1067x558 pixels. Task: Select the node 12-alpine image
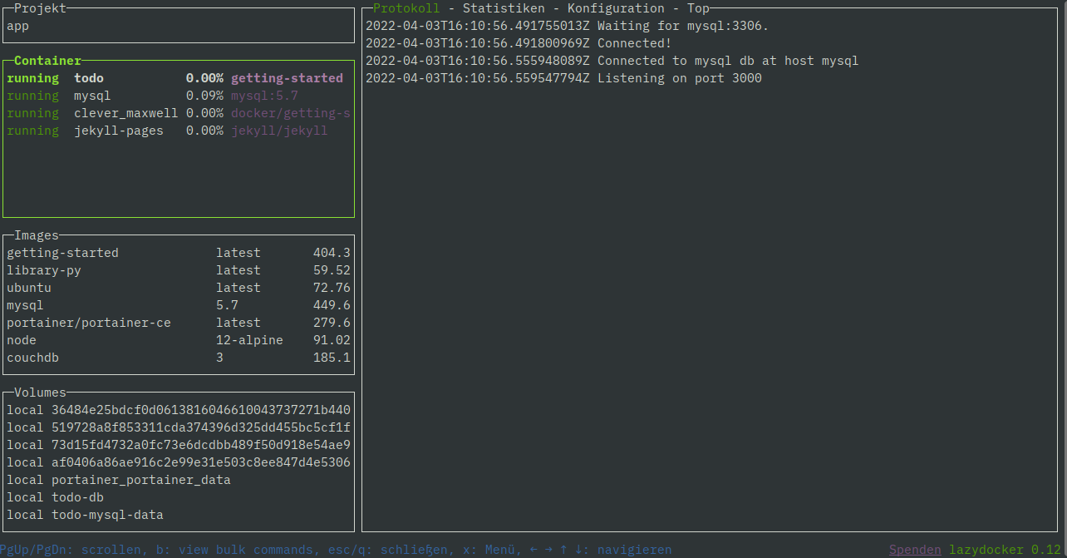[22, 339]
